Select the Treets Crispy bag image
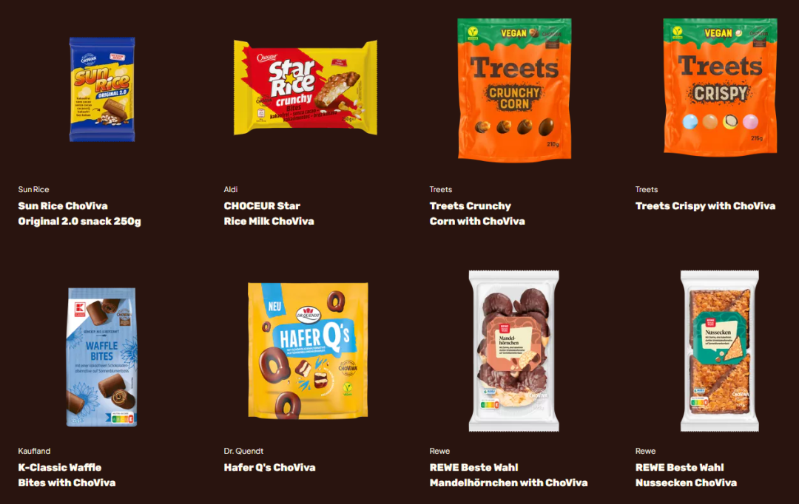799x504 pixels. pyautogui.click(x=720, y=86)
